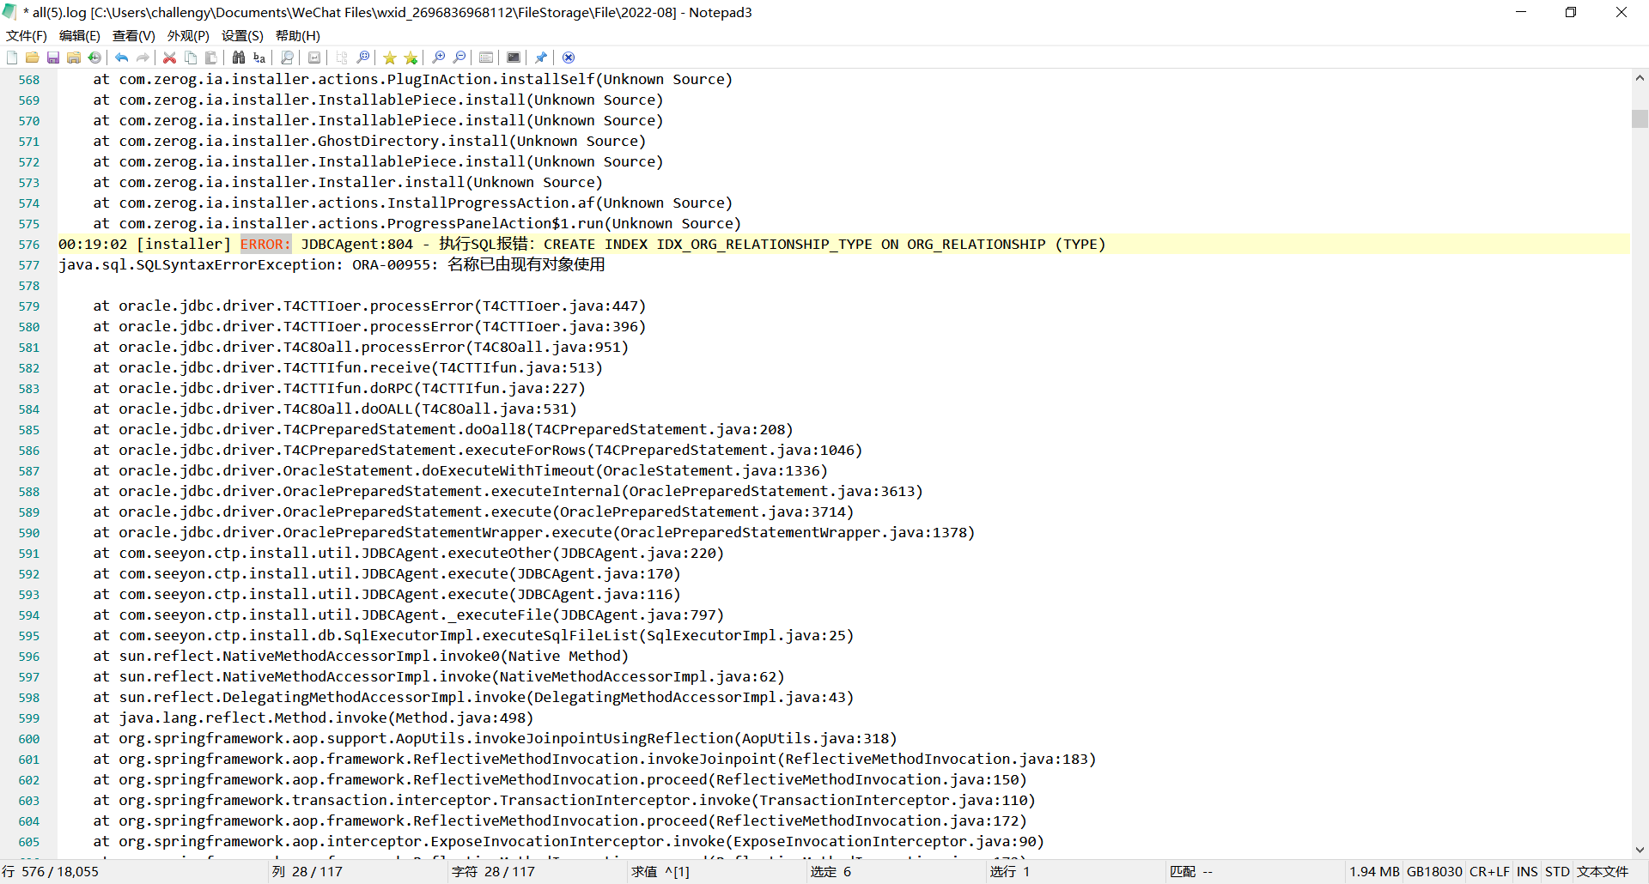Image resolution: width=1649 pixels, height=884 pixels.
Task: Add to favorites with star-plus icon
Action: tap(411, 58)
